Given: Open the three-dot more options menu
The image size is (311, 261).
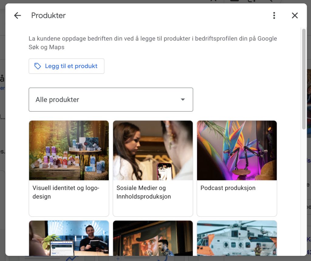Looking at the screenshot, I should point(274,15).
